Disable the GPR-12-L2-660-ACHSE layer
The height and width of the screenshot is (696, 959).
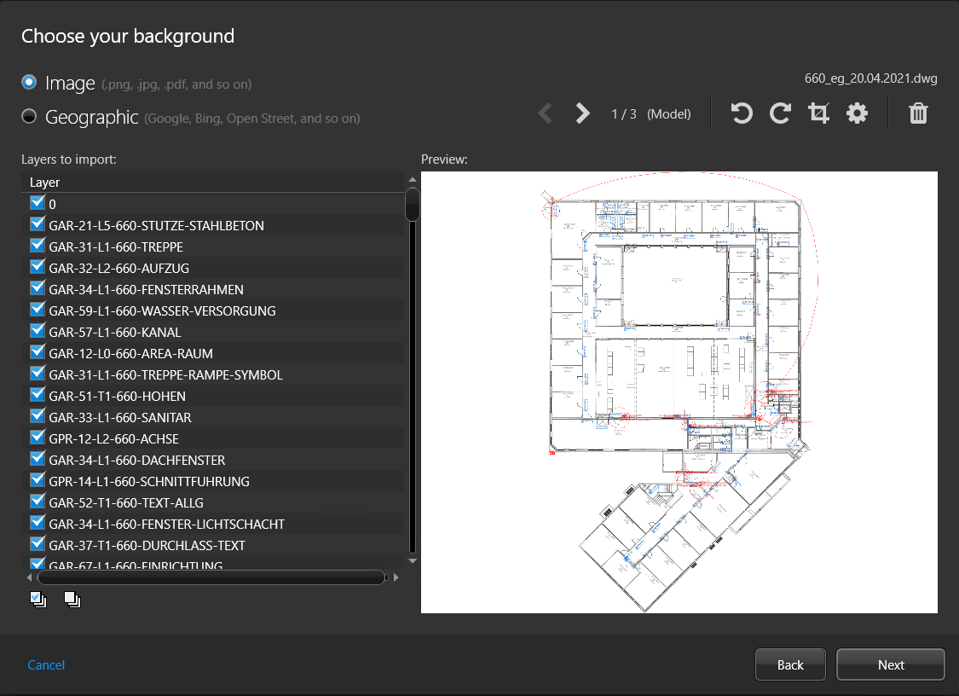[37, 437]
